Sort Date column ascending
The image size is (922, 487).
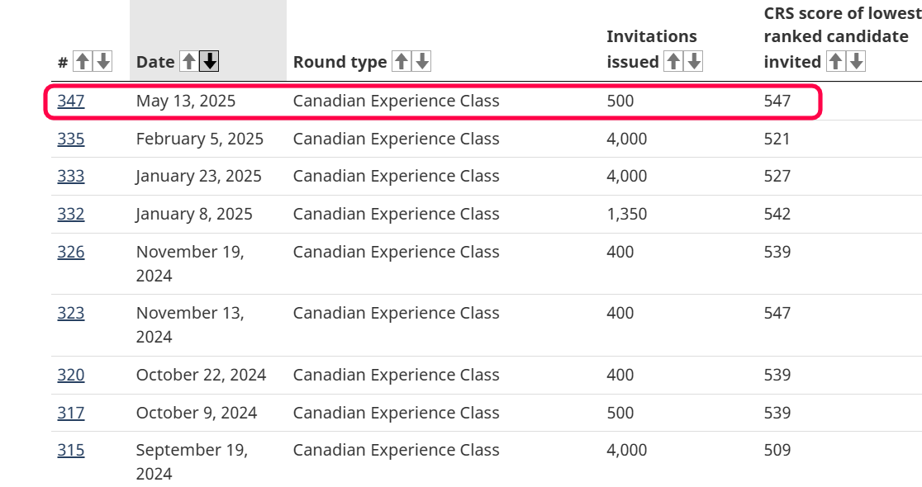(188, 61)
